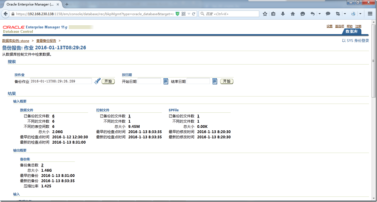The width and height of the screenshot is (377, 202).
Task: Click 开始 button next to 结束日期
Action: click(227, 81)
